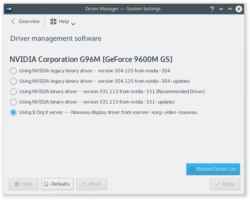Click the bottom Help button
The image size is (250, 200).
23,184
